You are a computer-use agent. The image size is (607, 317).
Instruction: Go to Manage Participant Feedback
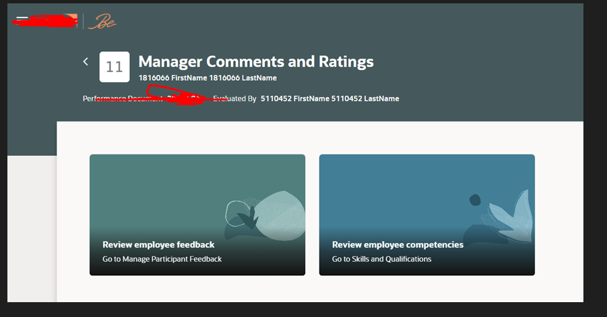pos(162,259)
